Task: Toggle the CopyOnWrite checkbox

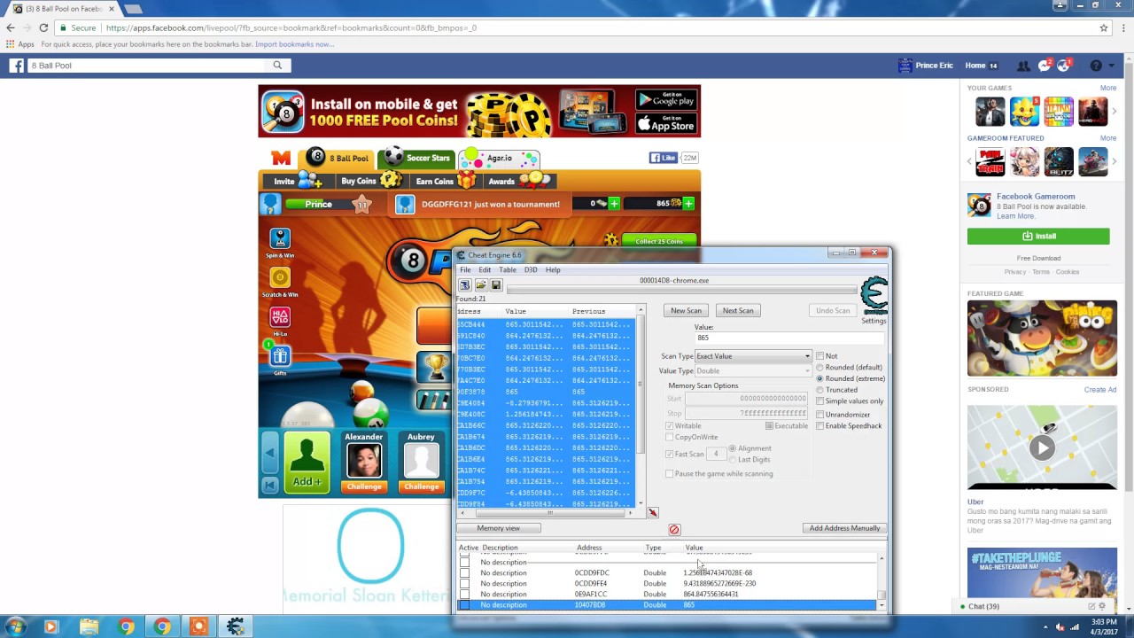Action: tap(669, 437)
